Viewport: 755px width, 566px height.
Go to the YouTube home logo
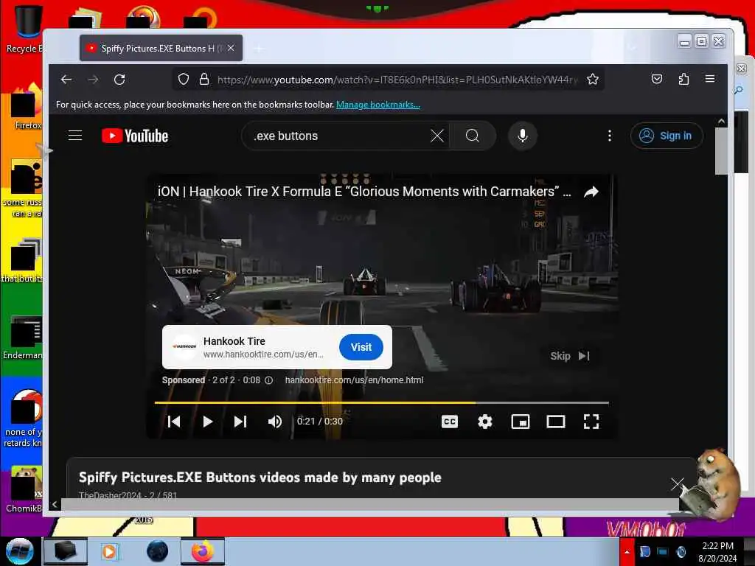click(135, 136)
